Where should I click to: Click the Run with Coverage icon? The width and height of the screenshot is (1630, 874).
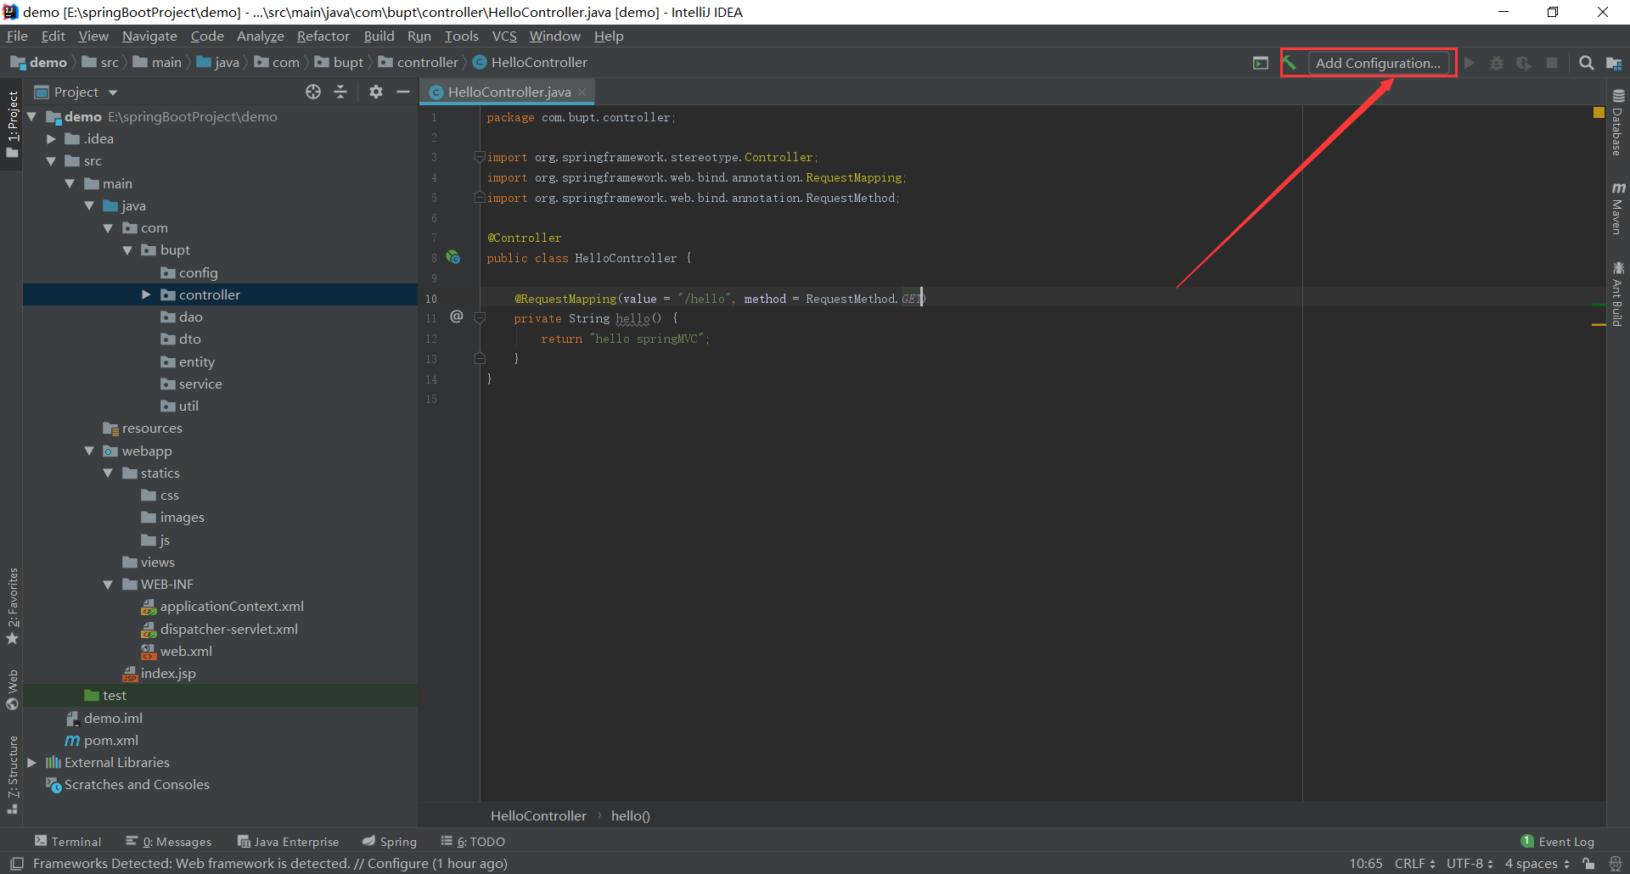1524,63
